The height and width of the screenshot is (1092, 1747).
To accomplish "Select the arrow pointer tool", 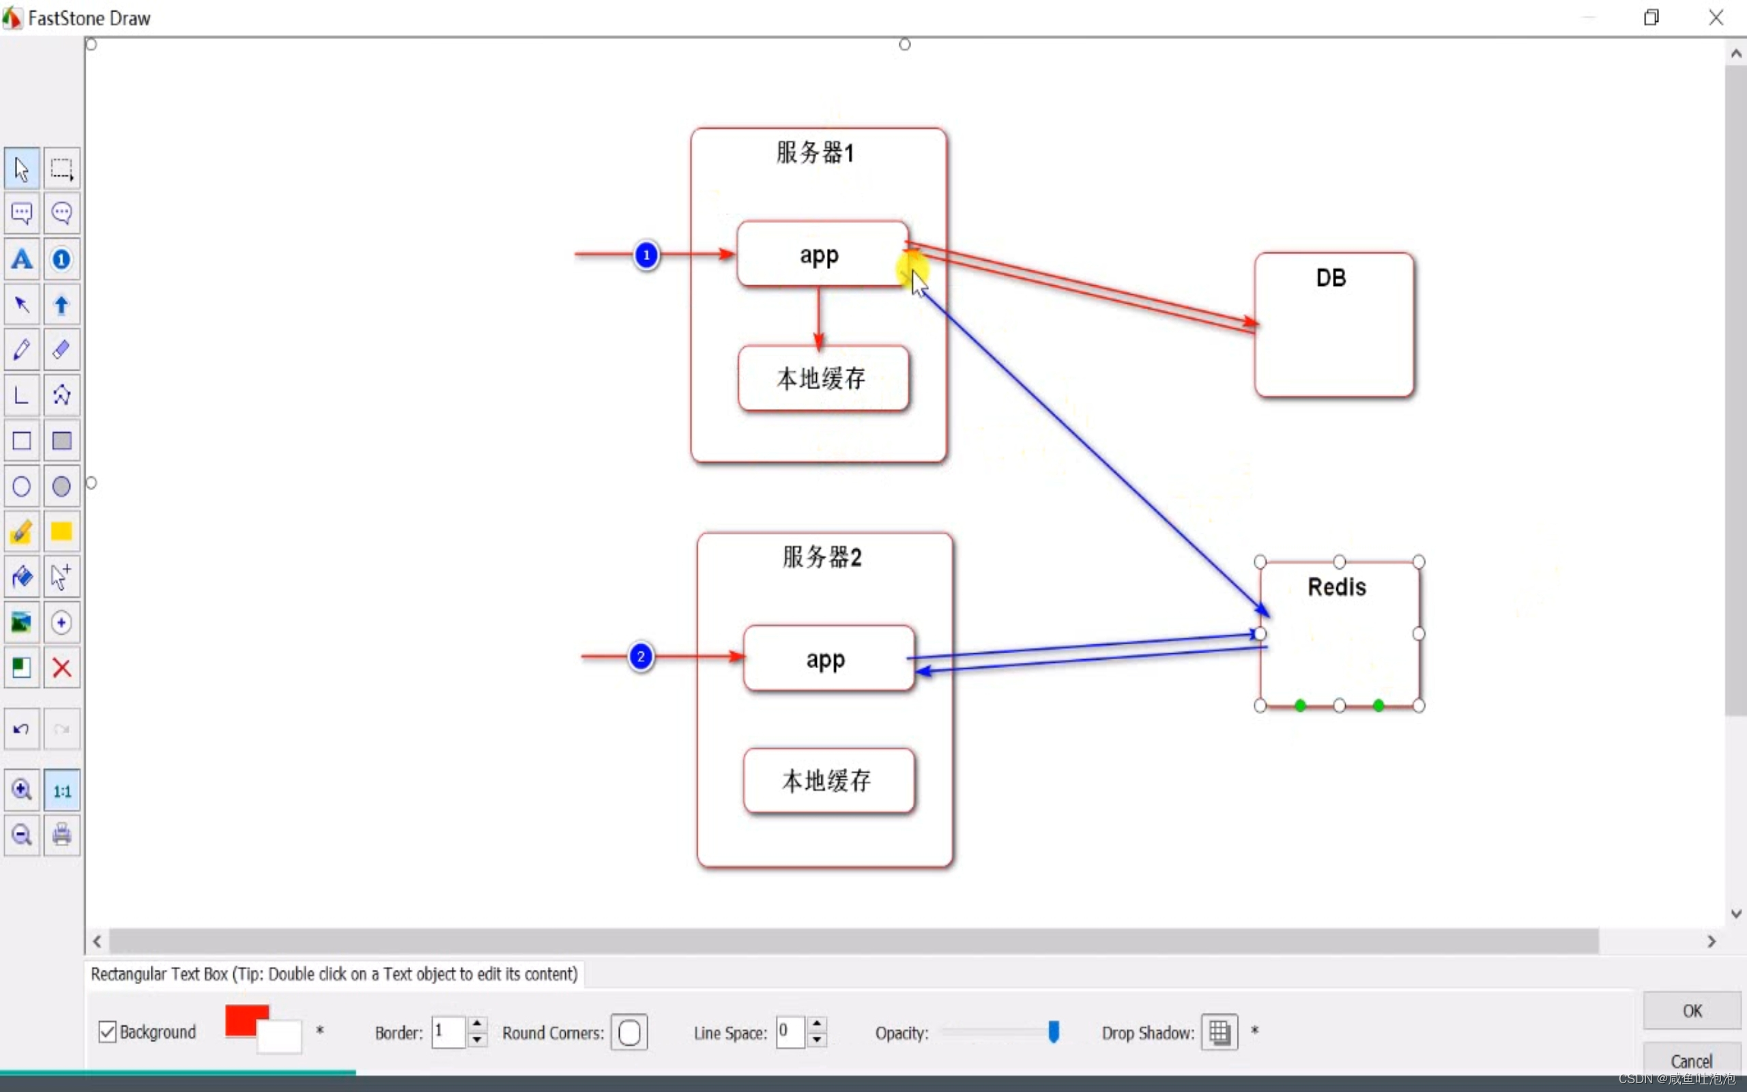I will click(x=22, y=169).
